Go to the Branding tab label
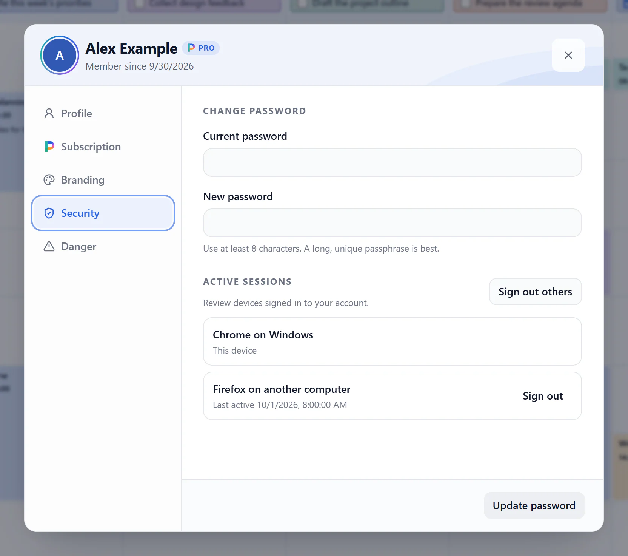Image resolution: width=628 pixels, height=556 pixels. click(83, 180)
